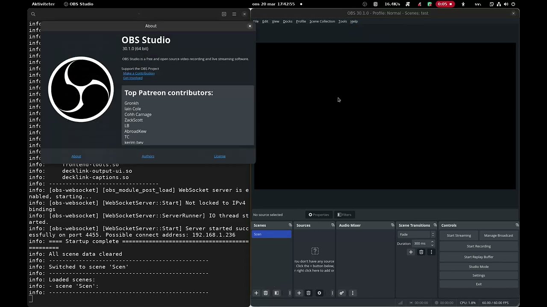
Task: Click Manage Broadcast button
Action: tap(499, 235)
